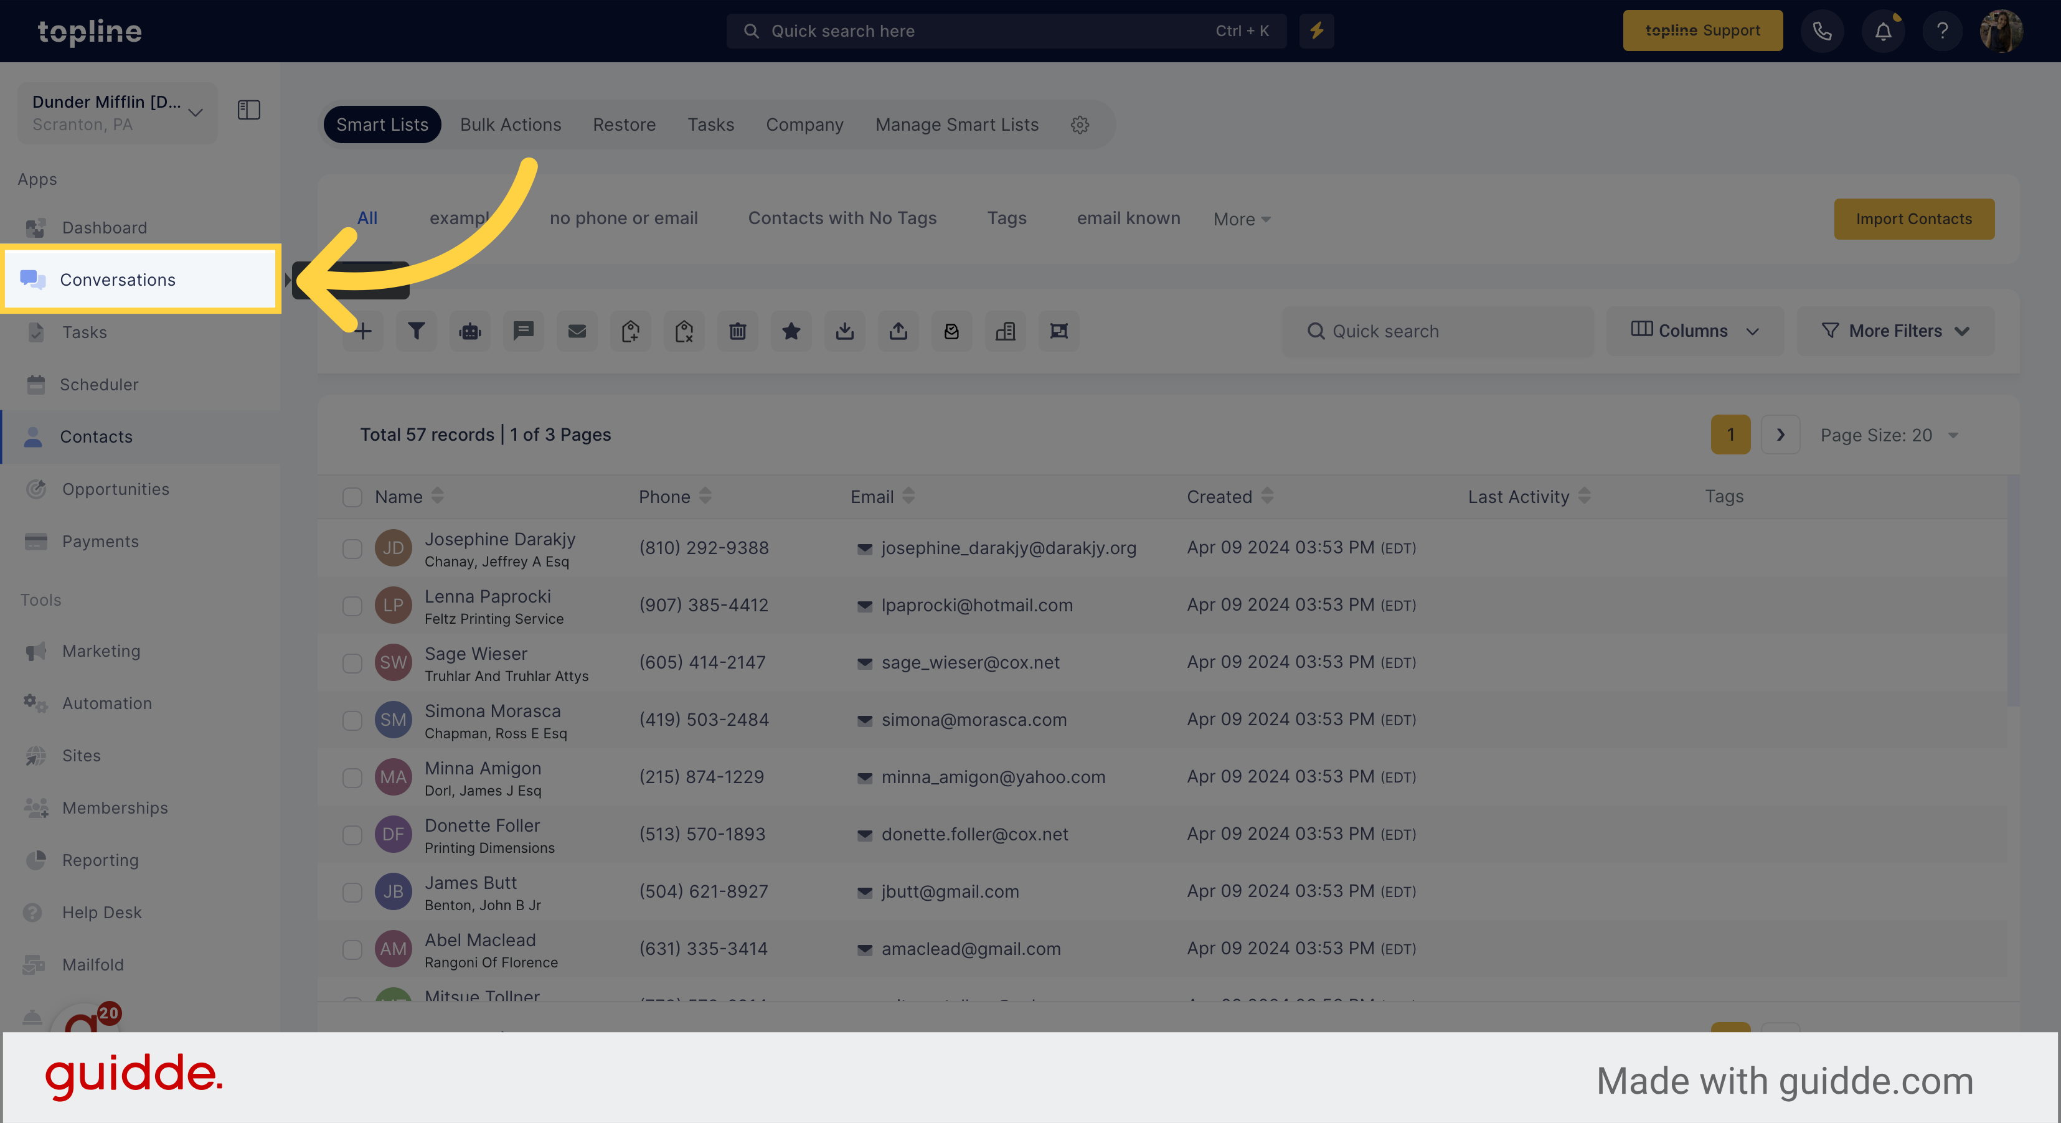Click the Add new contact icon
The height and width of the screenshot is (1123, 2061).
[364, 331]
